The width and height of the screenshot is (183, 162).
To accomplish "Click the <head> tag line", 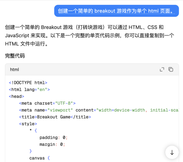I will [16, 96].
